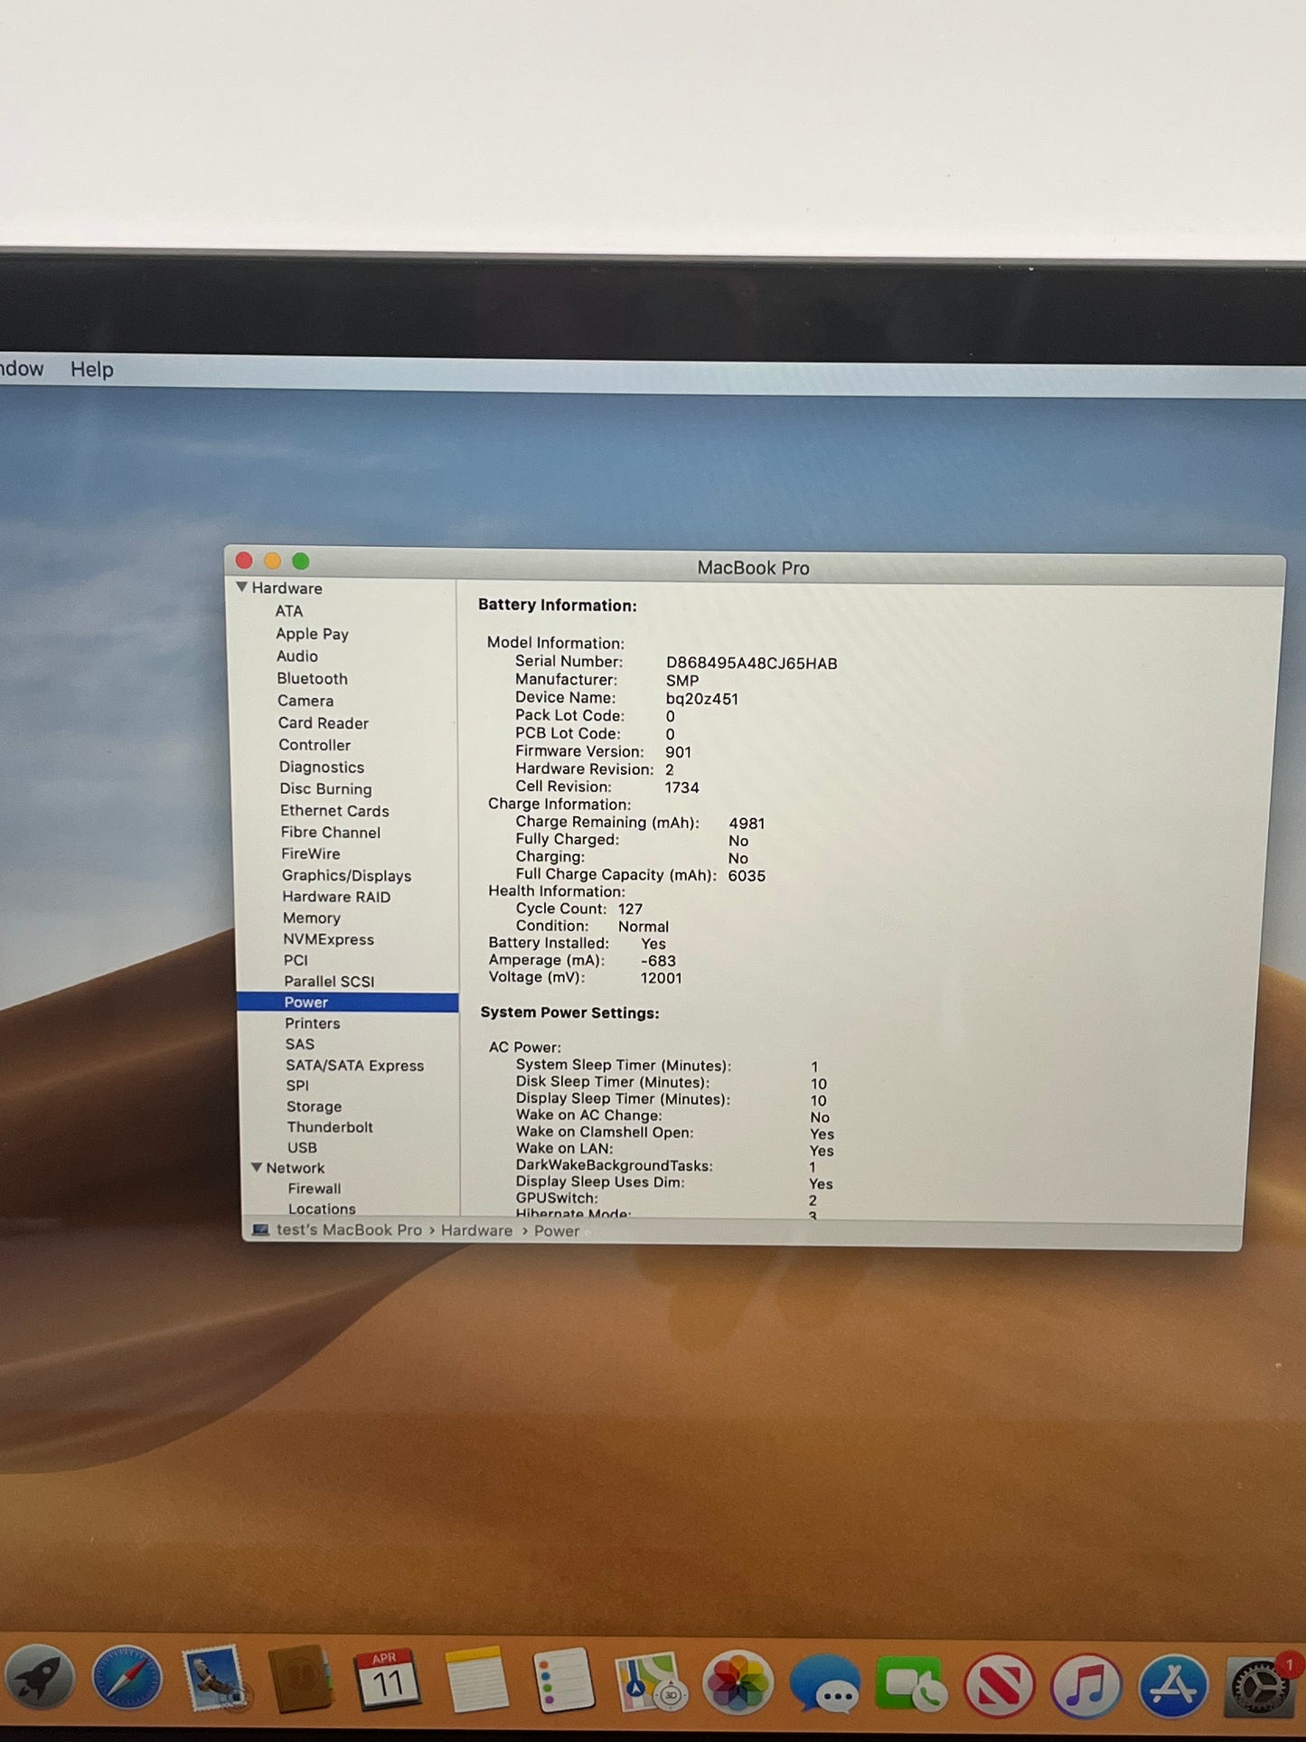Screen dimensions: 1306x1742
Task: Select Disc Burning in the sidebar
Action: 325,788
